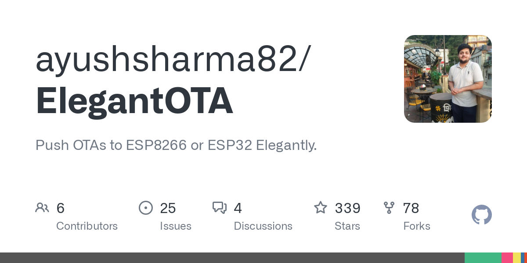527x263 pixels.
Task: Click the Forks label text
Action: click(x=417, y=226)
